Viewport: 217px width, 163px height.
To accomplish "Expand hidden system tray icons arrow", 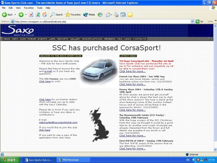I will click(194, 160).
